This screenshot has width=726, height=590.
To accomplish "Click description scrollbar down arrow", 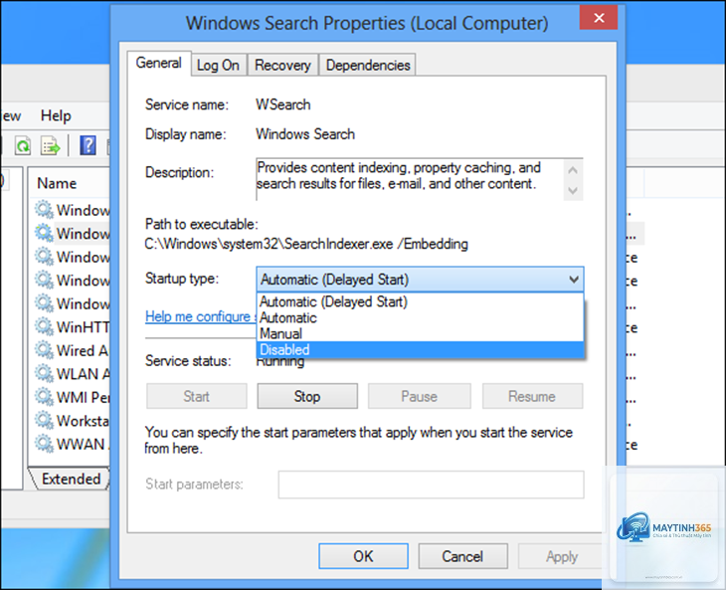I will click(x=573, y=190).
